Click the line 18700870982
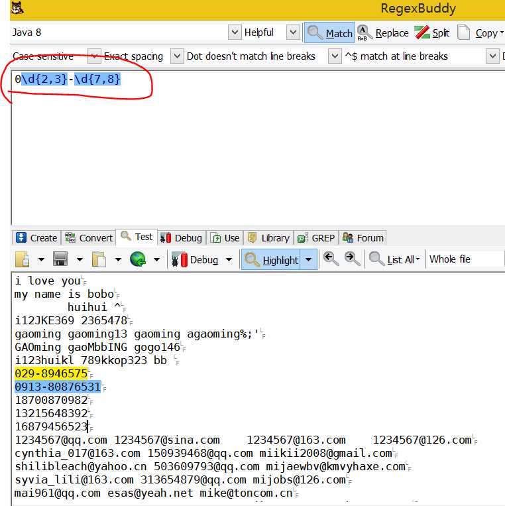 pyautogui.click(x=51, y=400)
